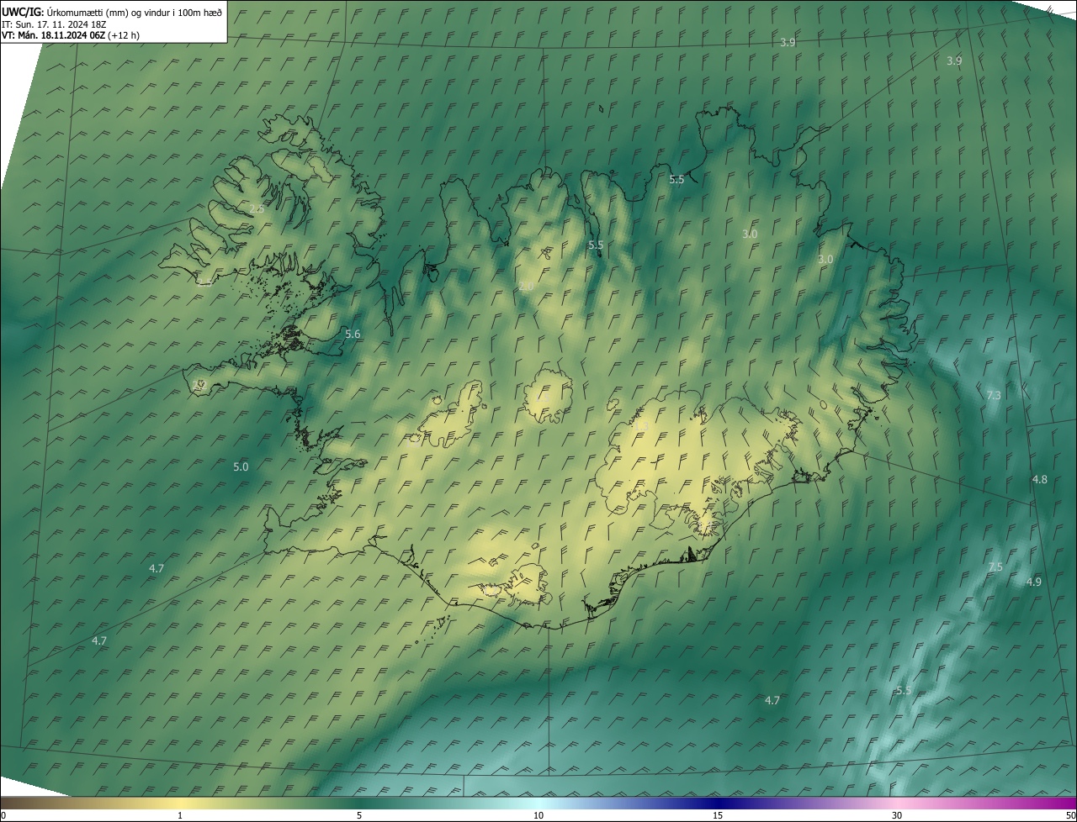The height and width of the screenshot is (822, 1077).
Task: Click the initial time line 'IT: Sun. 17. 11. 2024 18Z'
Action: point(54,24)
